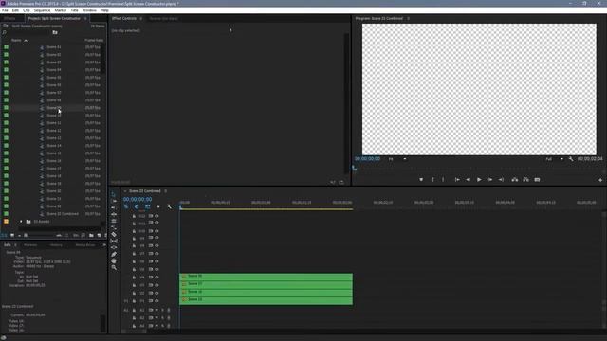
Task: Select the Slide tool
Action: point(114,247)
